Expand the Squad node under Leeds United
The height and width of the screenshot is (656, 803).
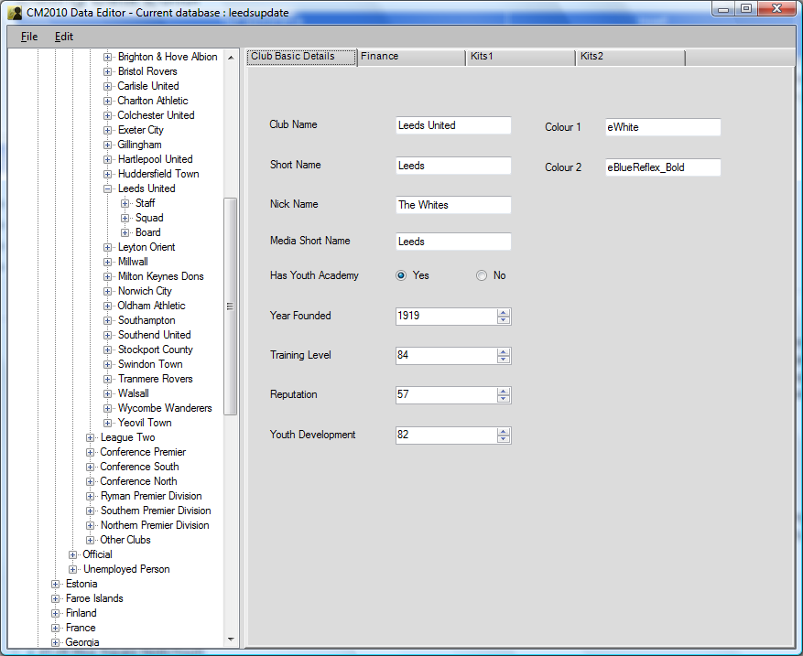125,218
